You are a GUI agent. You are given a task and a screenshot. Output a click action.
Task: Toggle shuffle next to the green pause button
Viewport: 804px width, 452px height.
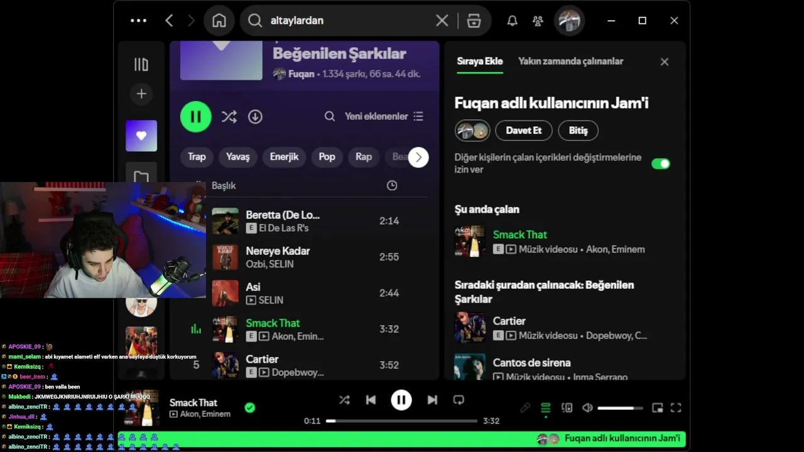pos(229,117)
